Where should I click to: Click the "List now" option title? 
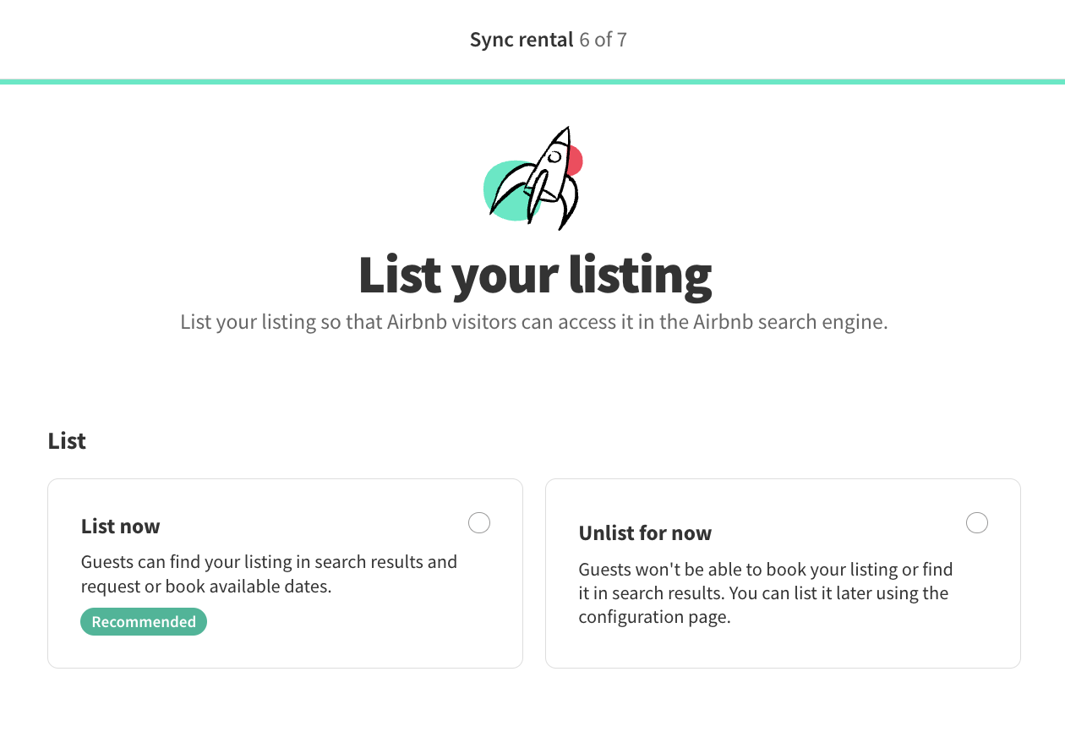point(120,527)
